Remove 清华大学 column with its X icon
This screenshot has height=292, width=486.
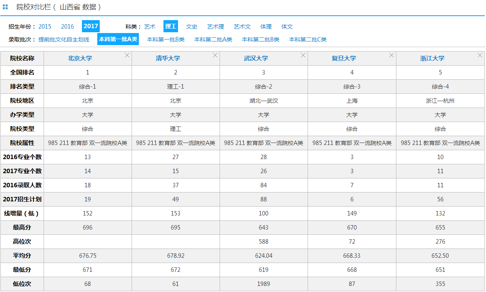coord(215,55)
